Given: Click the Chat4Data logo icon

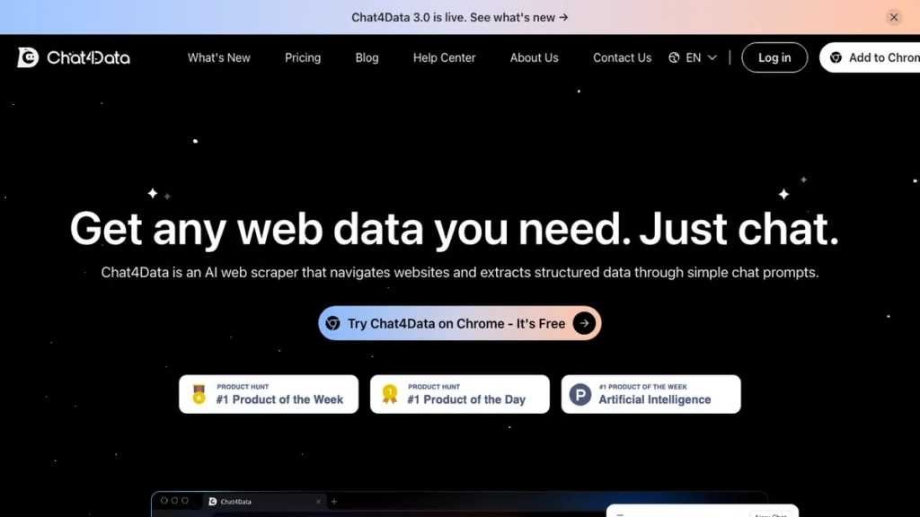Looking at the screenshot, I should pos(28,57).
